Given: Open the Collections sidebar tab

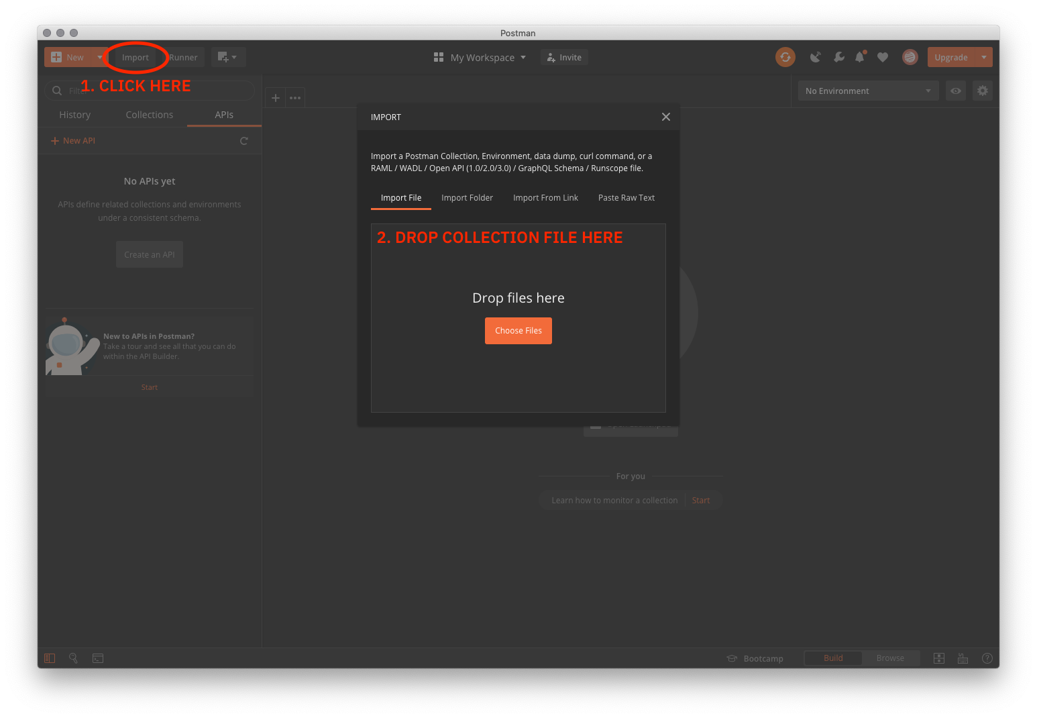Looking at the screenshot, I should 150,115.
